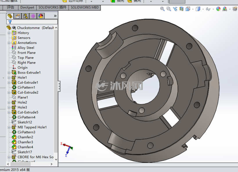Select the Chamfer3 feature

pyautogui.click(x=22, y=142)
